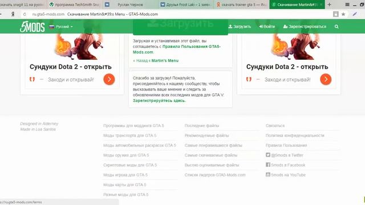Open a new browser tab with plus
The height and width of the screenshot is (205, 365).
329,5
